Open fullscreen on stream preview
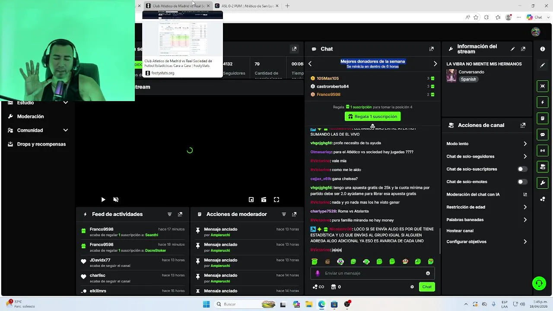The height and width of the screenshot is (311, 553). [x=276, y=200]
